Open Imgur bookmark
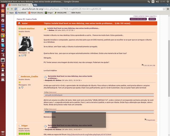170x136 pixels. (49, 13)
